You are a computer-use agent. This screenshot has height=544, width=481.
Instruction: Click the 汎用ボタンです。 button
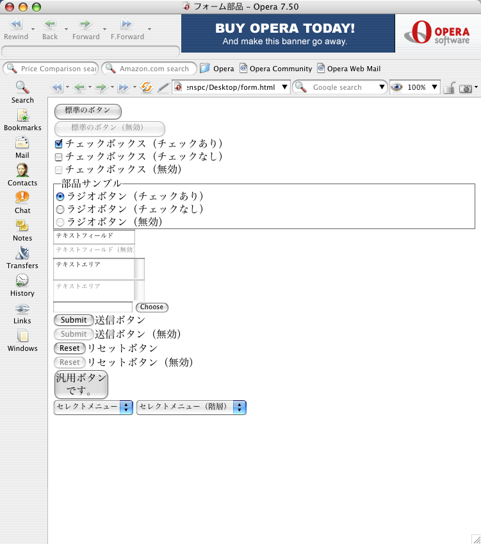(81, 384)
